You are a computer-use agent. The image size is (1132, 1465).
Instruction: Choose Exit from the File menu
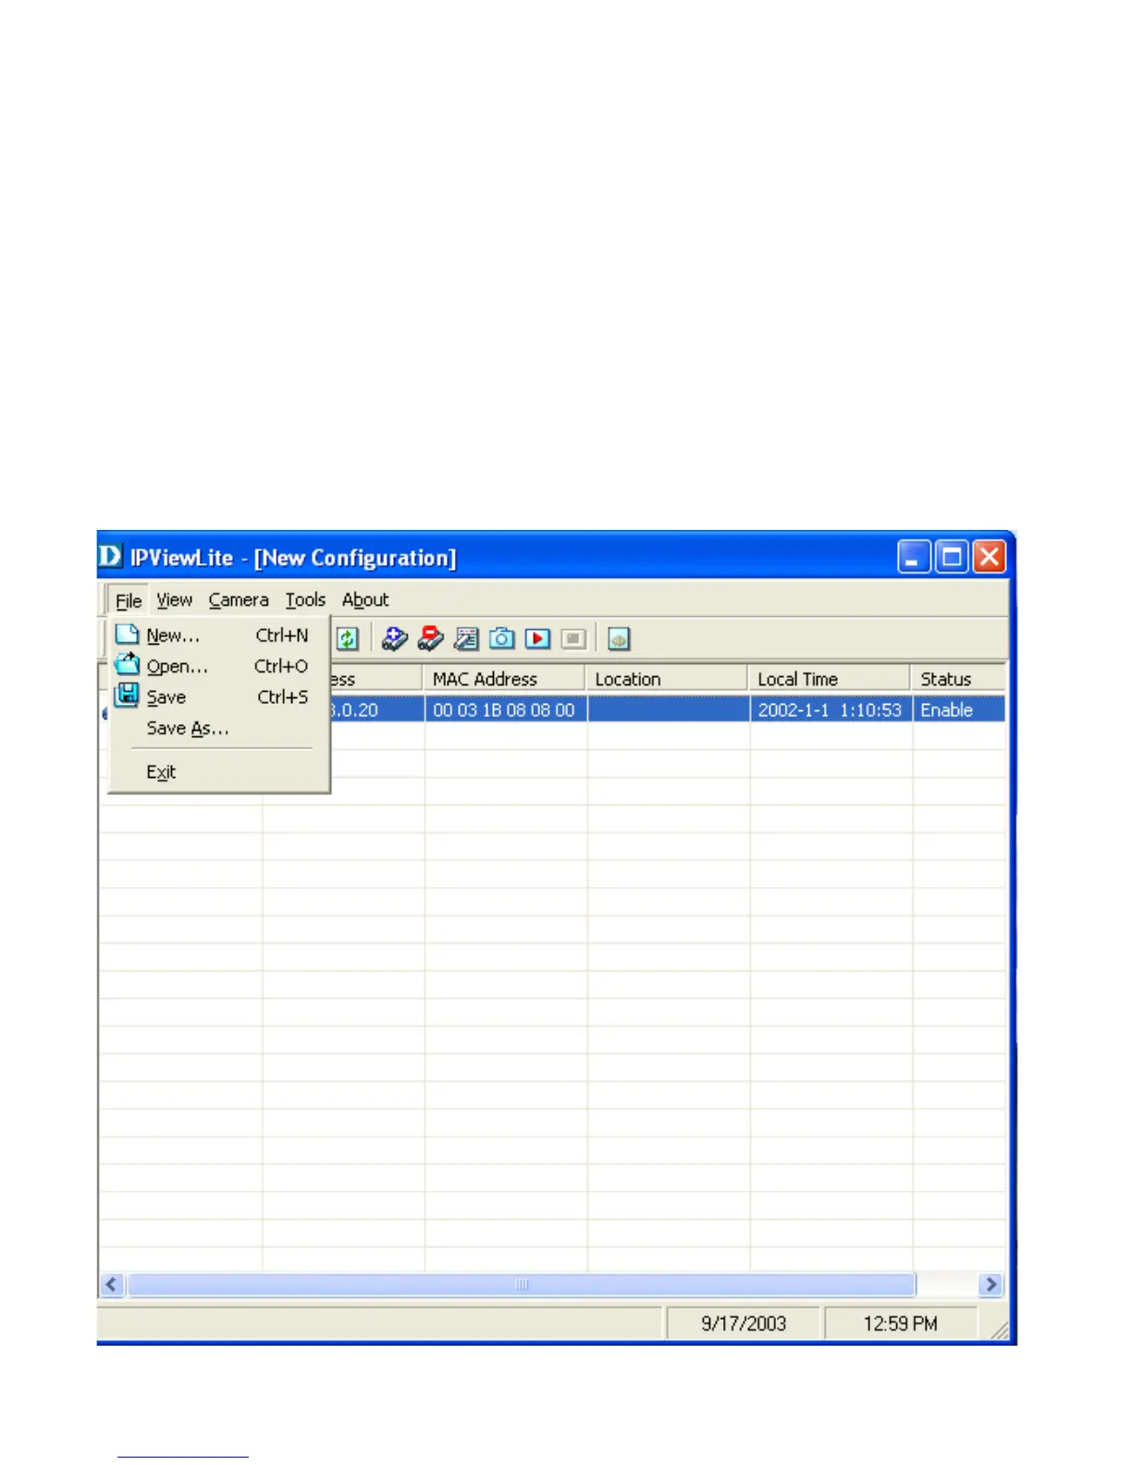click(219, 772)
